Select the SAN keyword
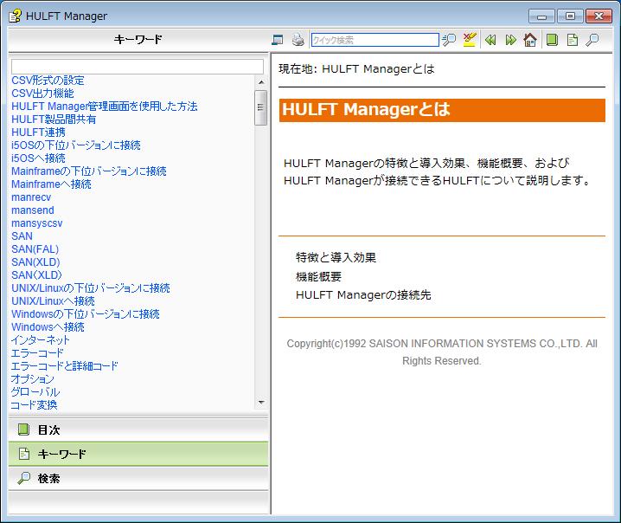Screen dimensions: 621x523 tap(22, 236)
